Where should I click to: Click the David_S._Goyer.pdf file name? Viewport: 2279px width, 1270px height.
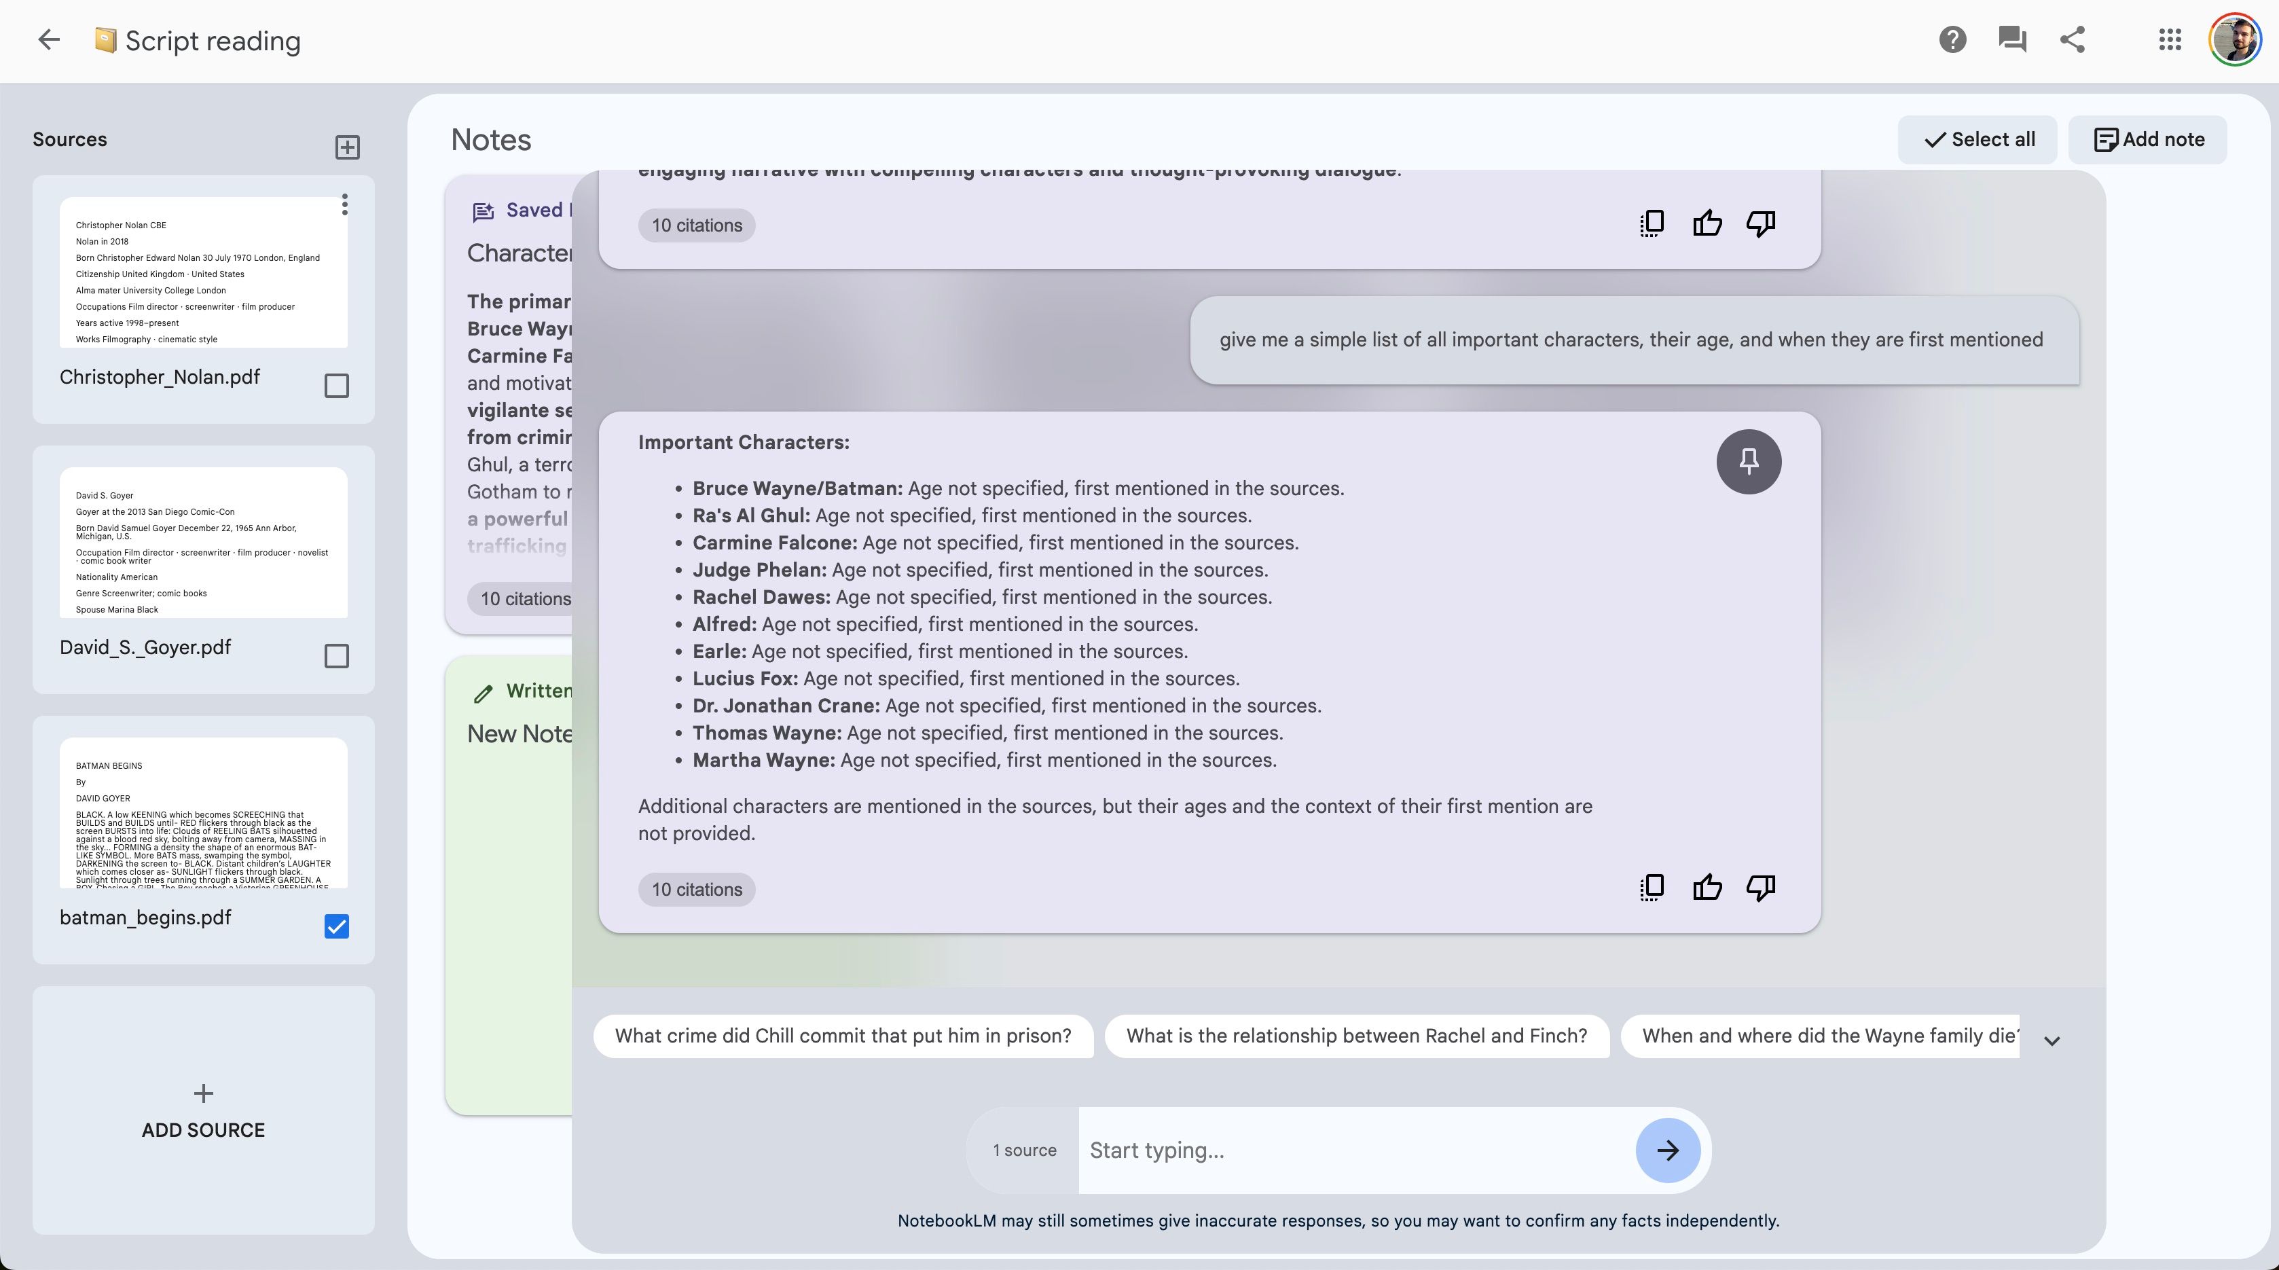click(x=145, y=647)
